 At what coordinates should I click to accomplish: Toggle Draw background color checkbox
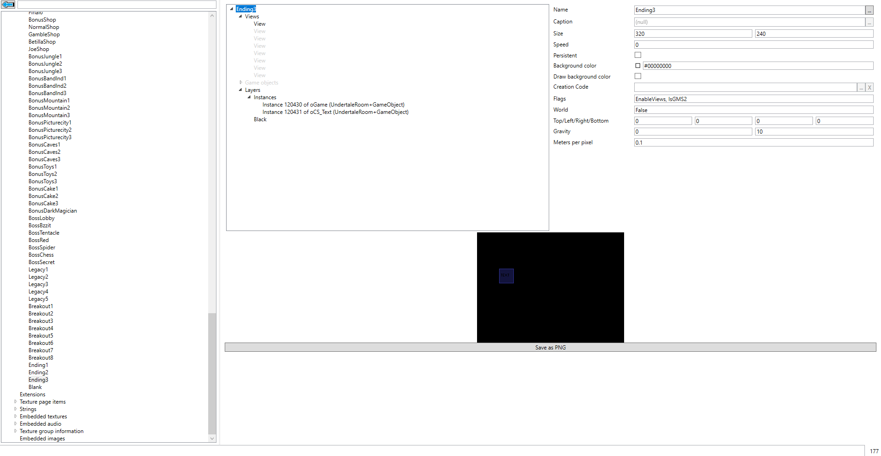638,76
